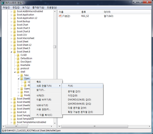Click the DefaultIcon folder icon
153x134 pixels.
18,58
